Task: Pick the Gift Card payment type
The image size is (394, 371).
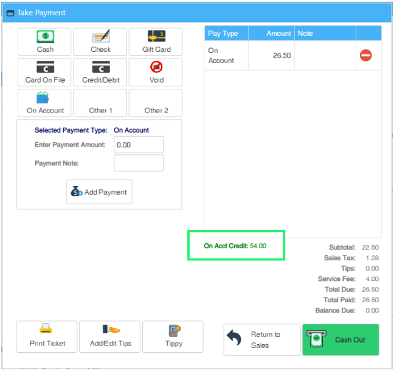Action: (x=156, y=42)
